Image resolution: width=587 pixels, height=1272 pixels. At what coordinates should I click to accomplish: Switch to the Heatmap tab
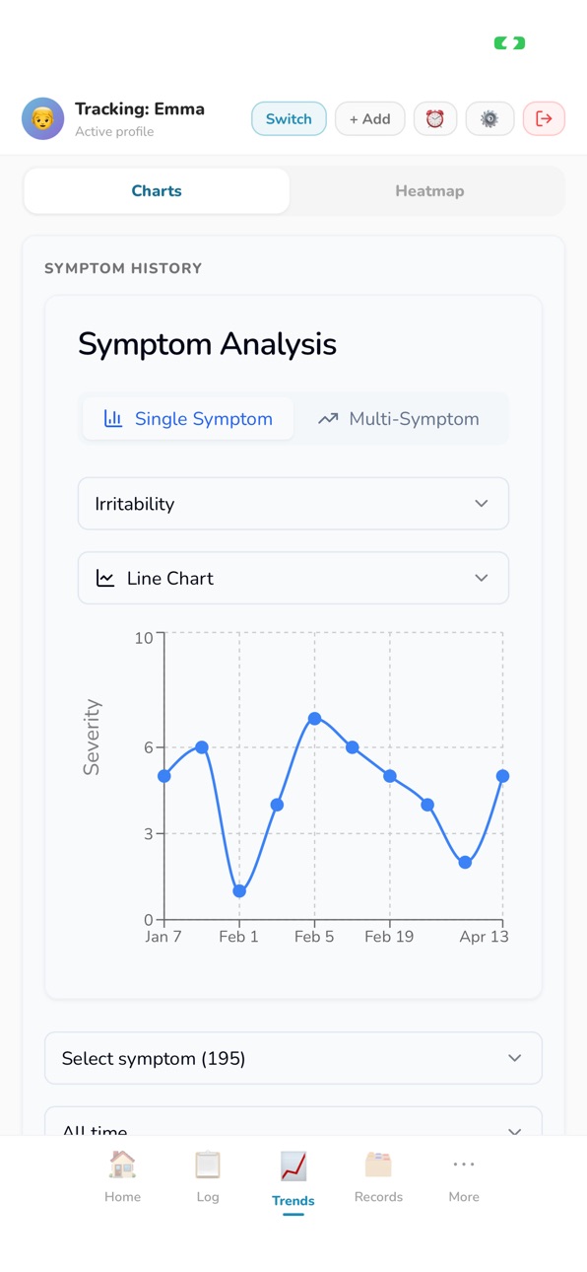pos(429,191)
